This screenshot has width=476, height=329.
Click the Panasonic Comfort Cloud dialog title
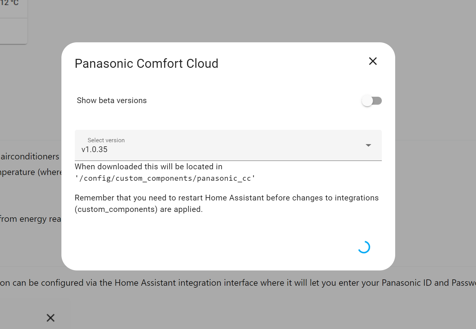pyautogui.click(x=146, y=64)
